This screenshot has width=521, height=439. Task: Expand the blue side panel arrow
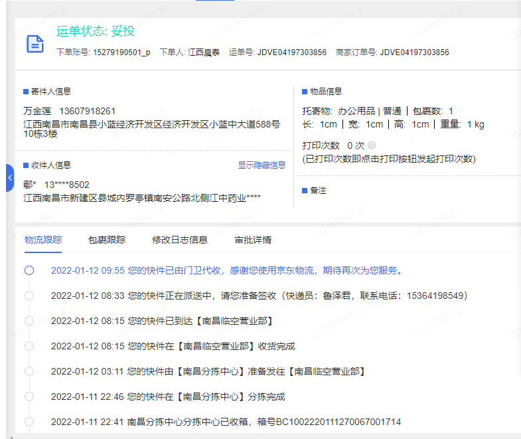pyautogui.click(x=10, y=178)
